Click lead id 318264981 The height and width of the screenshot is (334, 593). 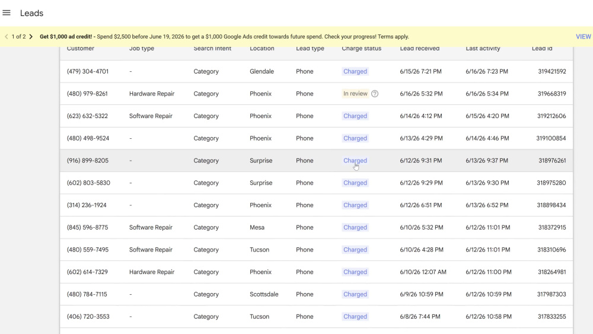click(x=551, y=272)
